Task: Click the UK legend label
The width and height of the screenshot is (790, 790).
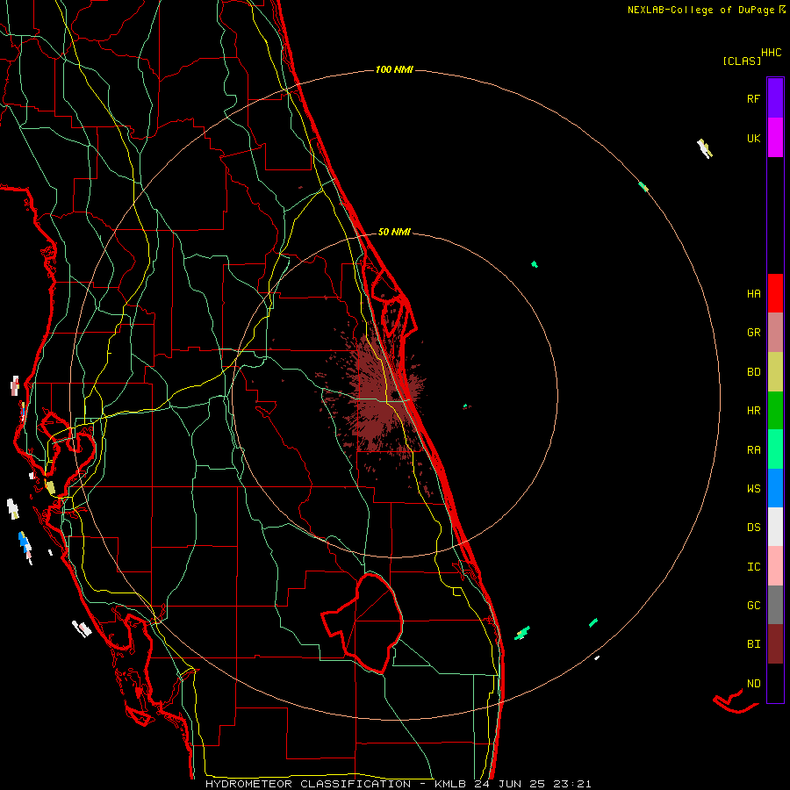Action: coord(753,138)
